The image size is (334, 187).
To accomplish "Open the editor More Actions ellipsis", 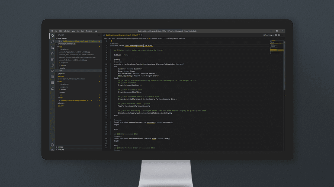I will tap(282, 35).
